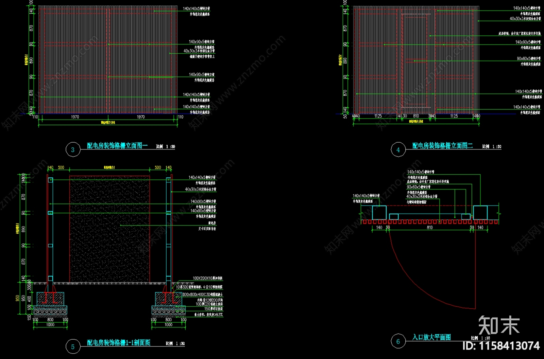Click the 810 door-width dimension under elevation two

(x=416, y=116)
